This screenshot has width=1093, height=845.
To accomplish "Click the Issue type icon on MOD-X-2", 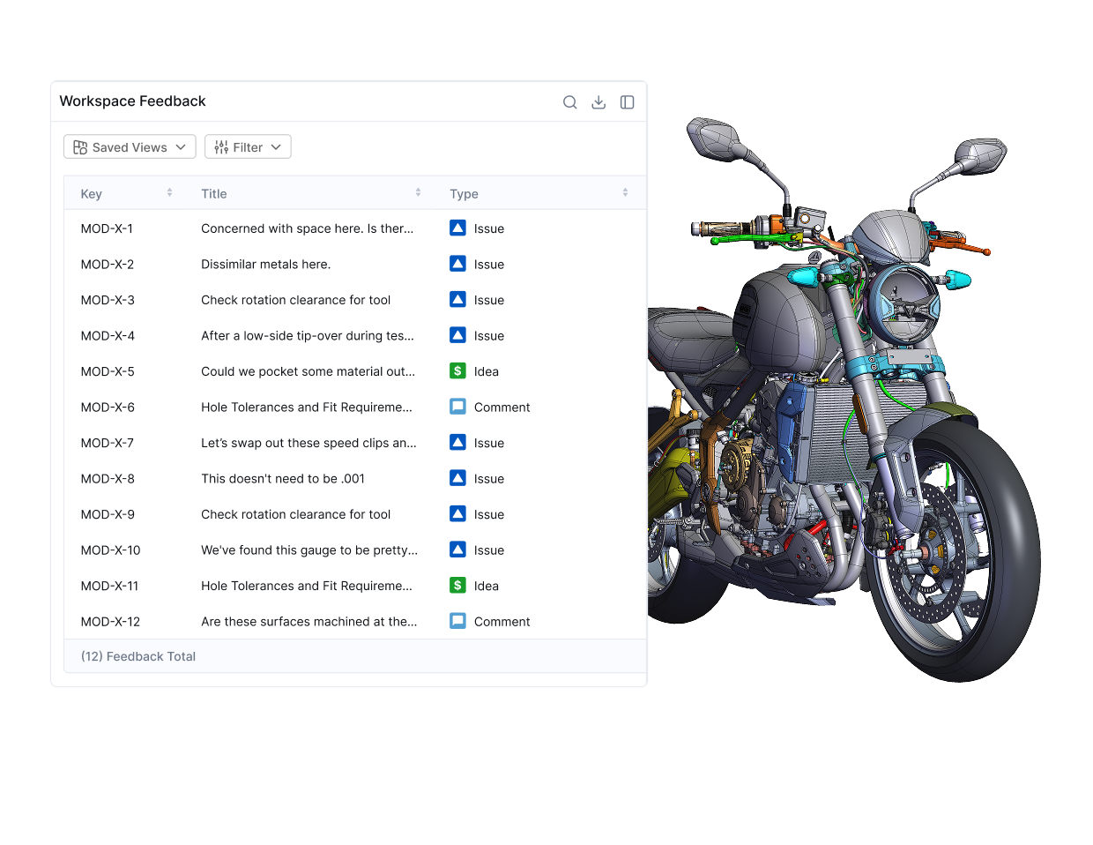I will [457, 264].
